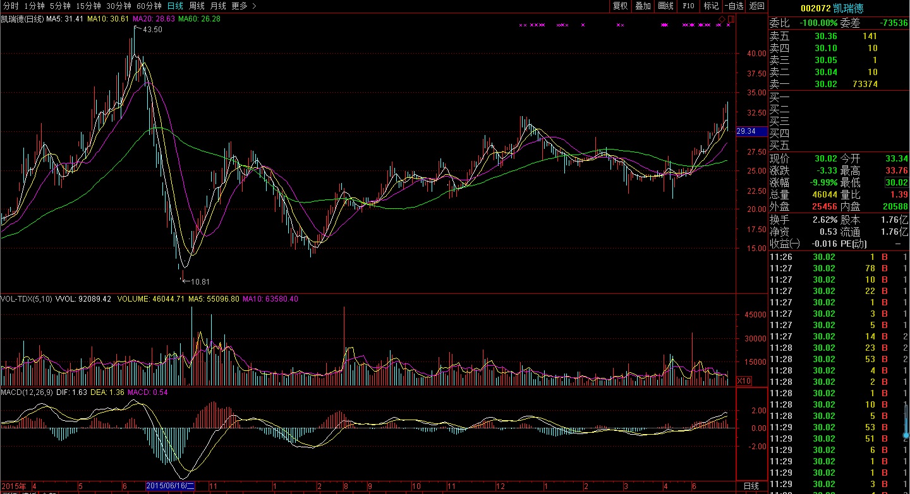910x494 pixels.
Task: Click the diamond marker icon above the chart
Action: [722, 20]
